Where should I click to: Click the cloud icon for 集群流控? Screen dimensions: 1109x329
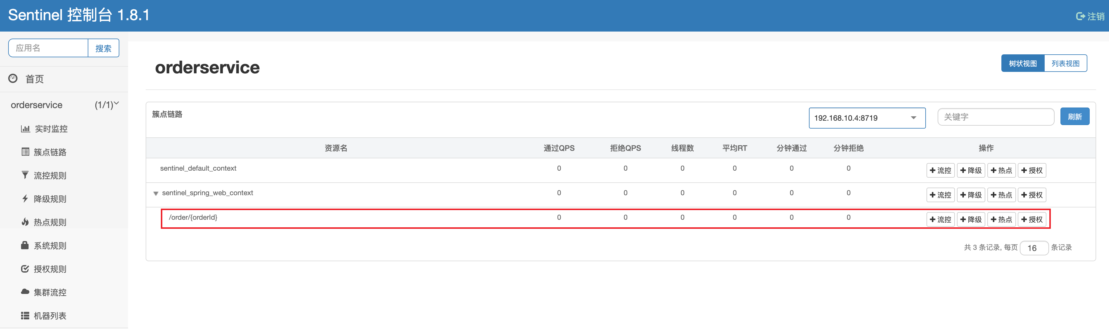point(25,292)
